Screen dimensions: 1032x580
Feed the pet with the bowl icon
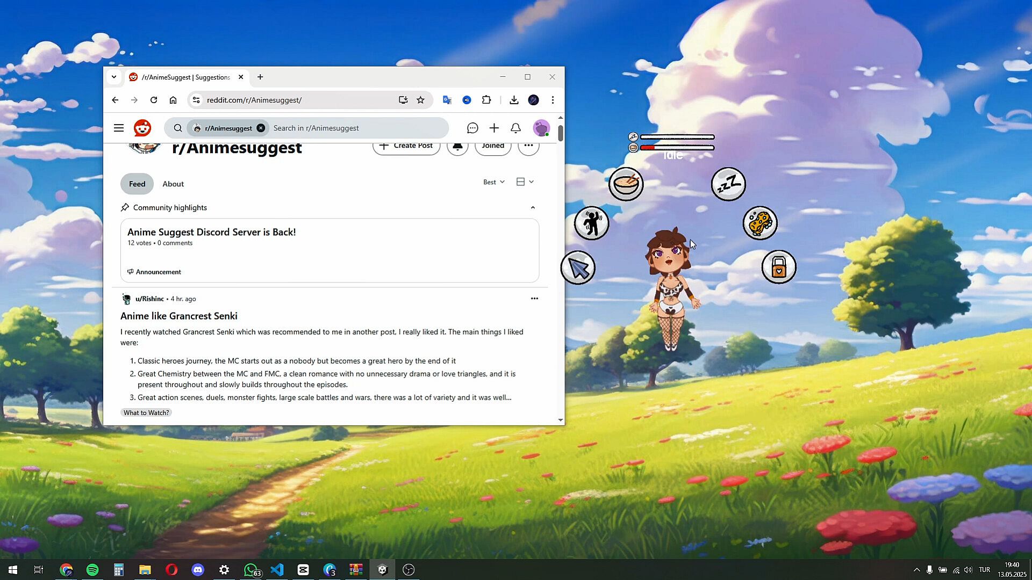click(x=626, y=184)
